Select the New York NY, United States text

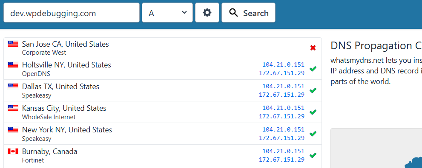[67, 130]
